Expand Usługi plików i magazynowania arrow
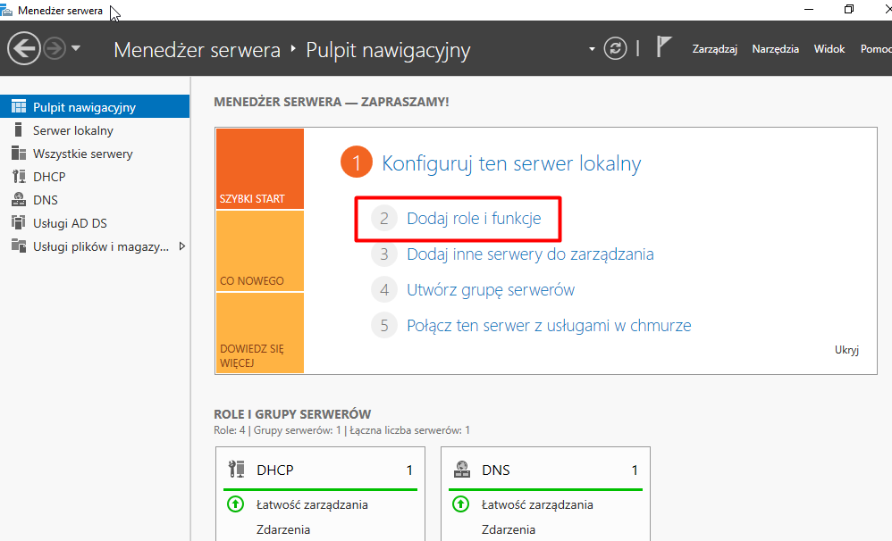The height and width of the screenshot is (541, 892). pos(182,246)
